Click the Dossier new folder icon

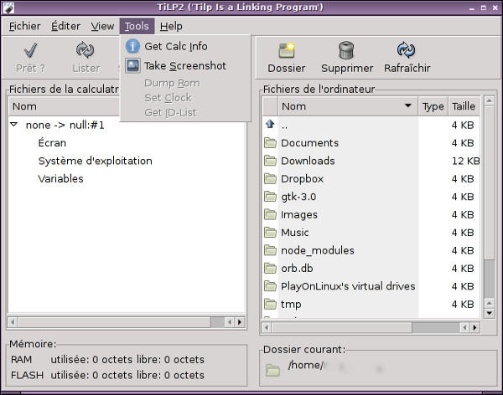(x=287, y=50)
